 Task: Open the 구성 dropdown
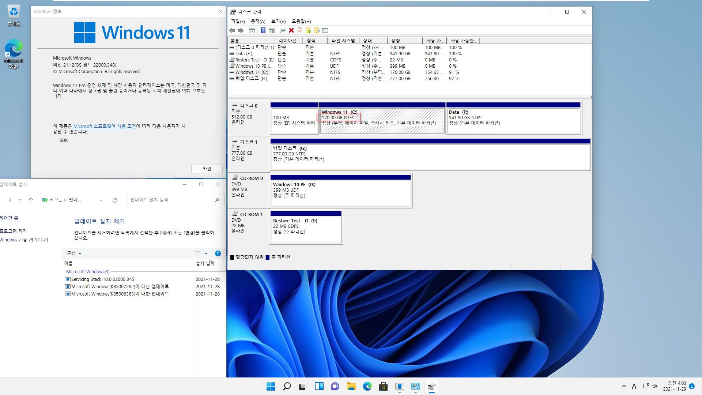pyautogui.click(x=74, y=253)
